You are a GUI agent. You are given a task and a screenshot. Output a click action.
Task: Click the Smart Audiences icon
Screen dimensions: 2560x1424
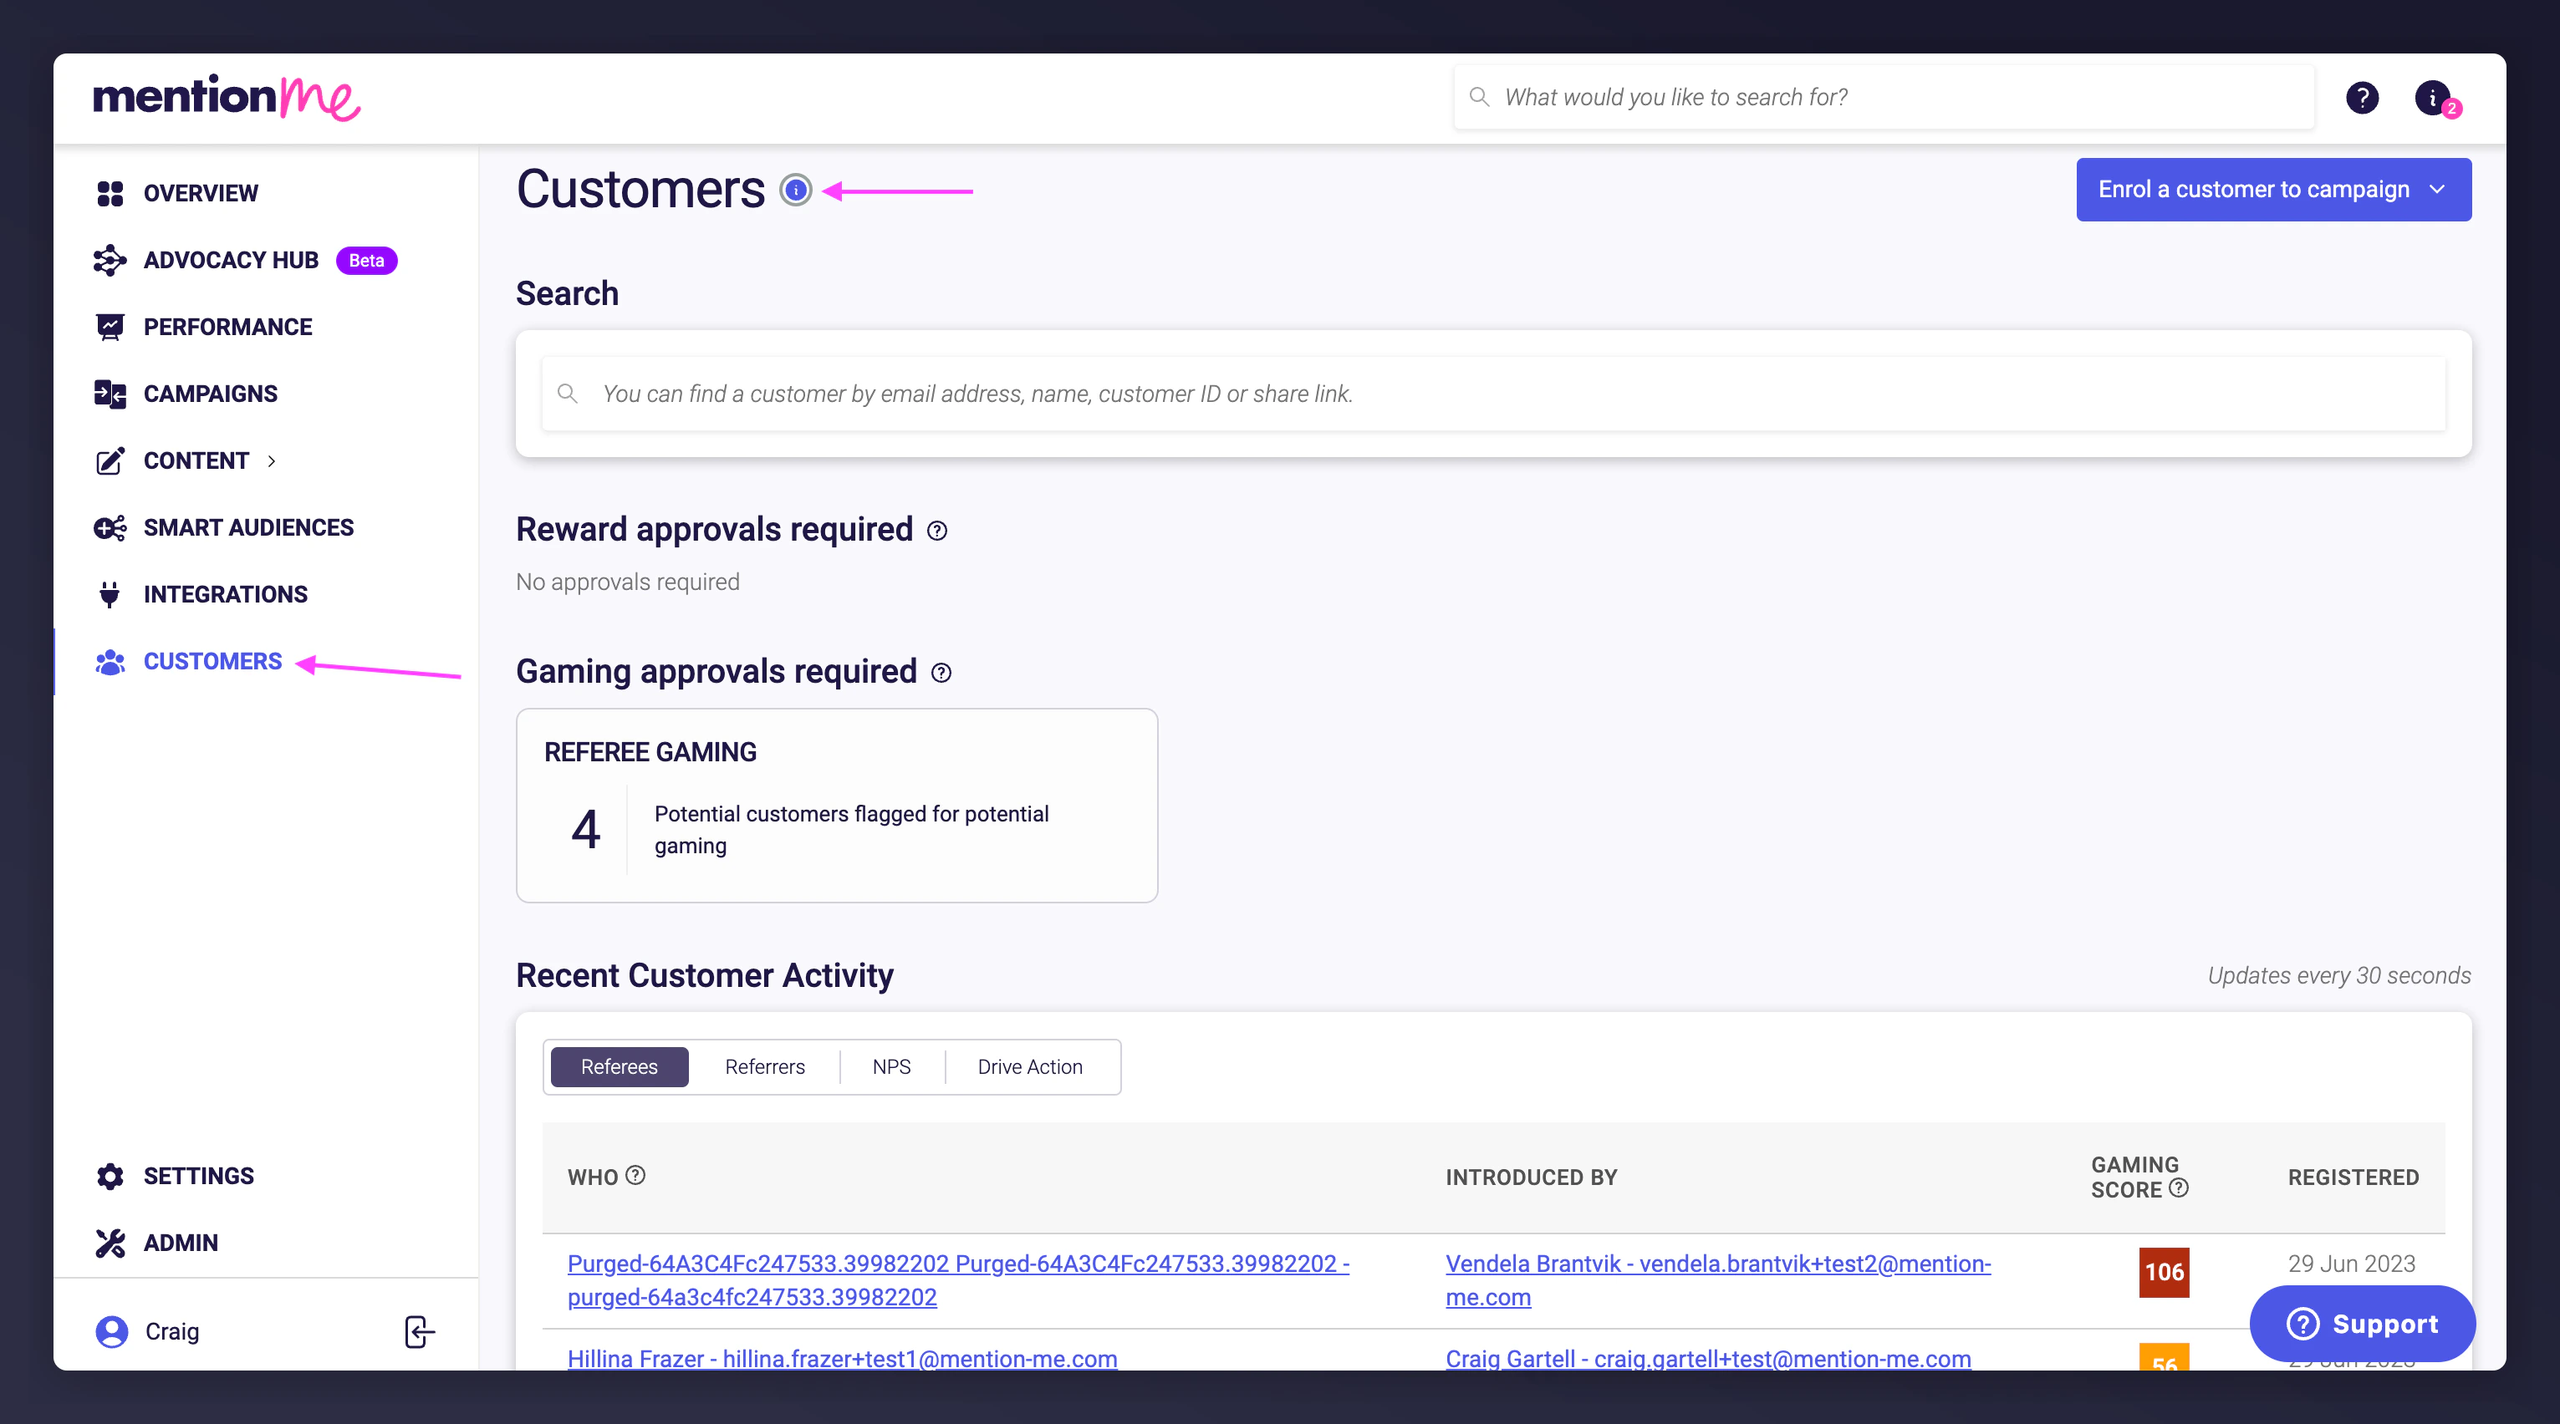coord(110,527)
